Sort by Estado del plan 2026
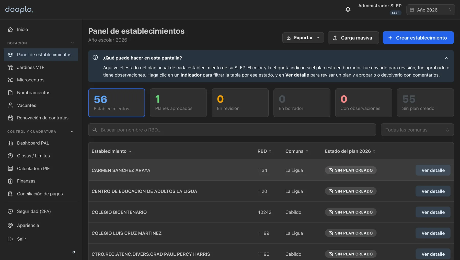This screenshot has height=260, width=460. (350, 151)
